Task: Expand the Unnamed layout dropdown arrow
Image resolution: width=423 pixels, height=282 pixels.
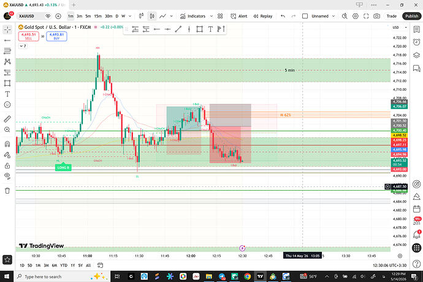Action: point(333,16)
